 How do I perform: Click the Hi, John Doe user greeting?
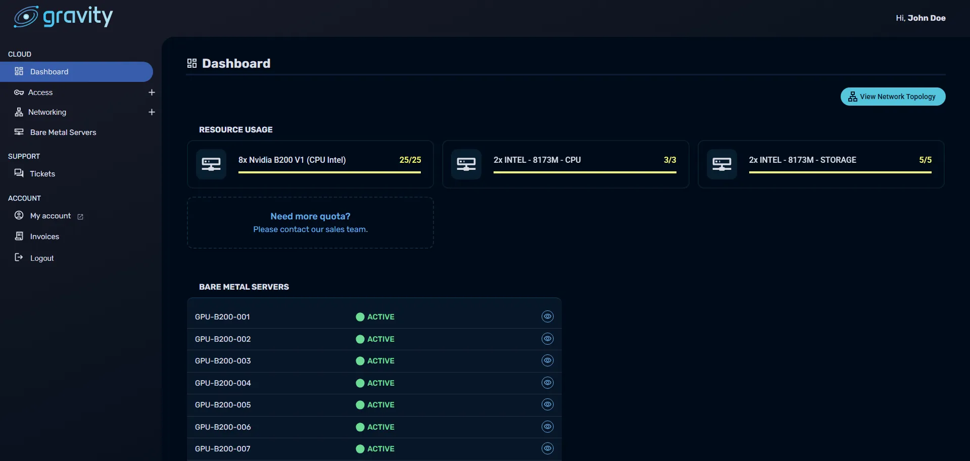[x=920, y=18]
